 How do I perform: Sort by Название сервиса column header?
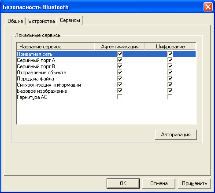pyautogui.click(x=56, y=47)
